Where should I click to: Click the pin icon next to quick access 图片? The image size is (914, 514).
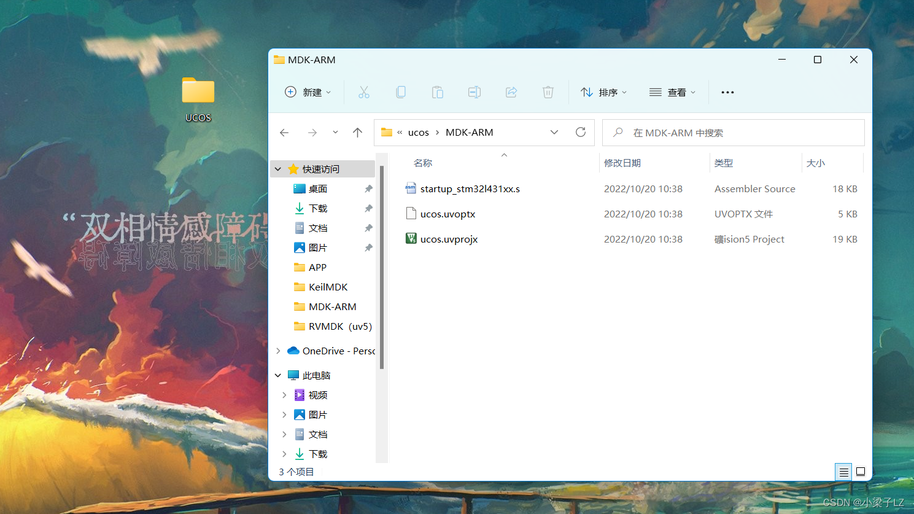(368, 247)
